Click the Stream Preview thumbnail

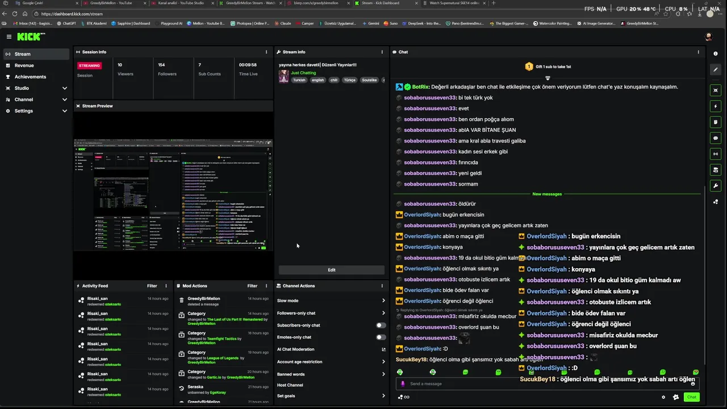(x=173, y=194)
